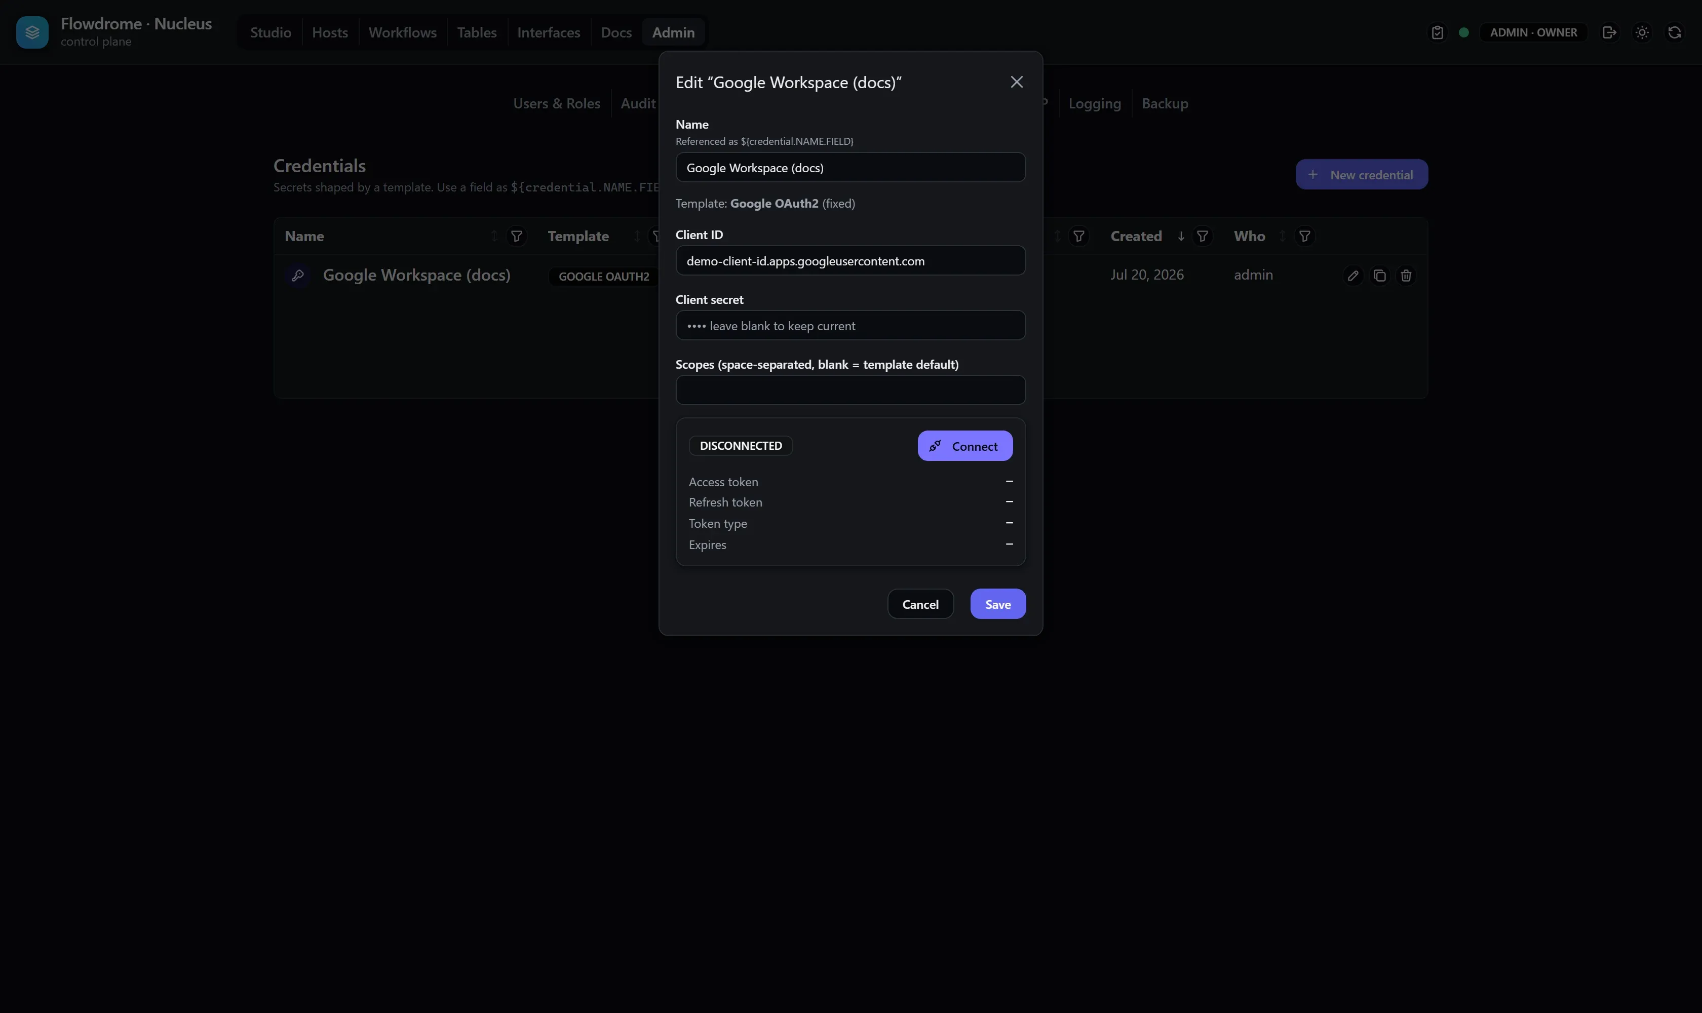This screenshot has height=1013, width=1702.
Task: Filter the Created column
Action: [x=1202, y=236]
